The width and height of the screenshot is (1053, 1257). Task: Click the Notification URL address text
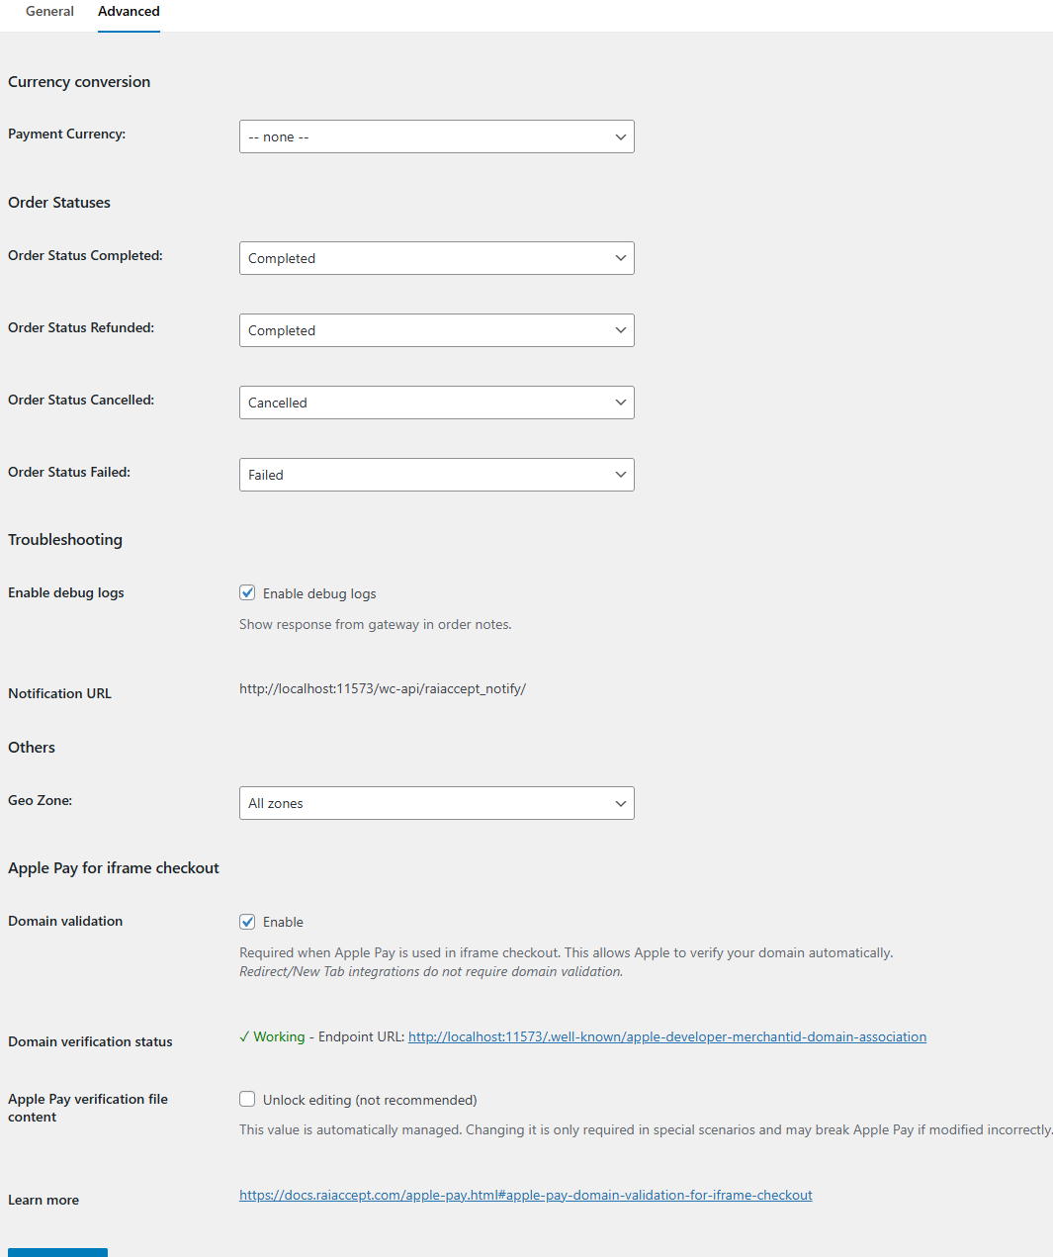(382, 689)
